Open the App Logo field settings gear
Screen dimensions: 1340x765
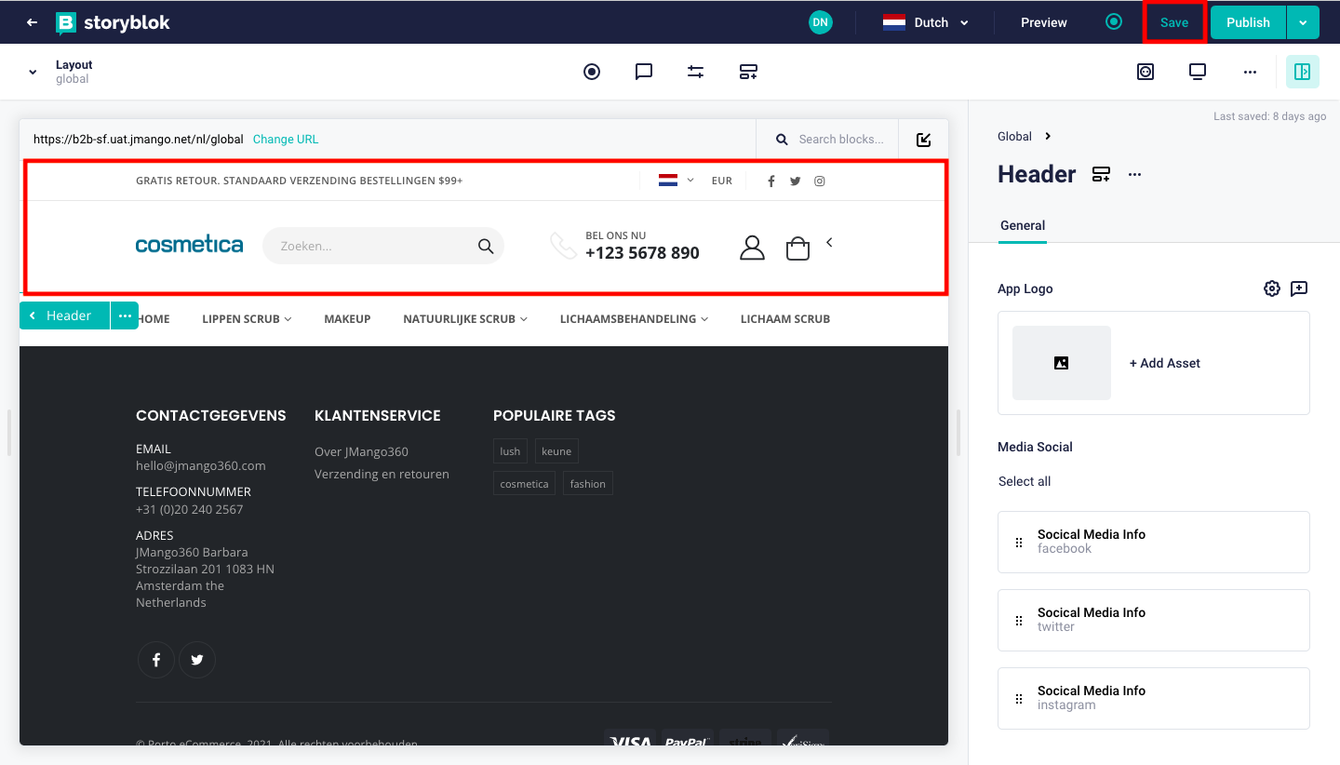point(1271,289)
